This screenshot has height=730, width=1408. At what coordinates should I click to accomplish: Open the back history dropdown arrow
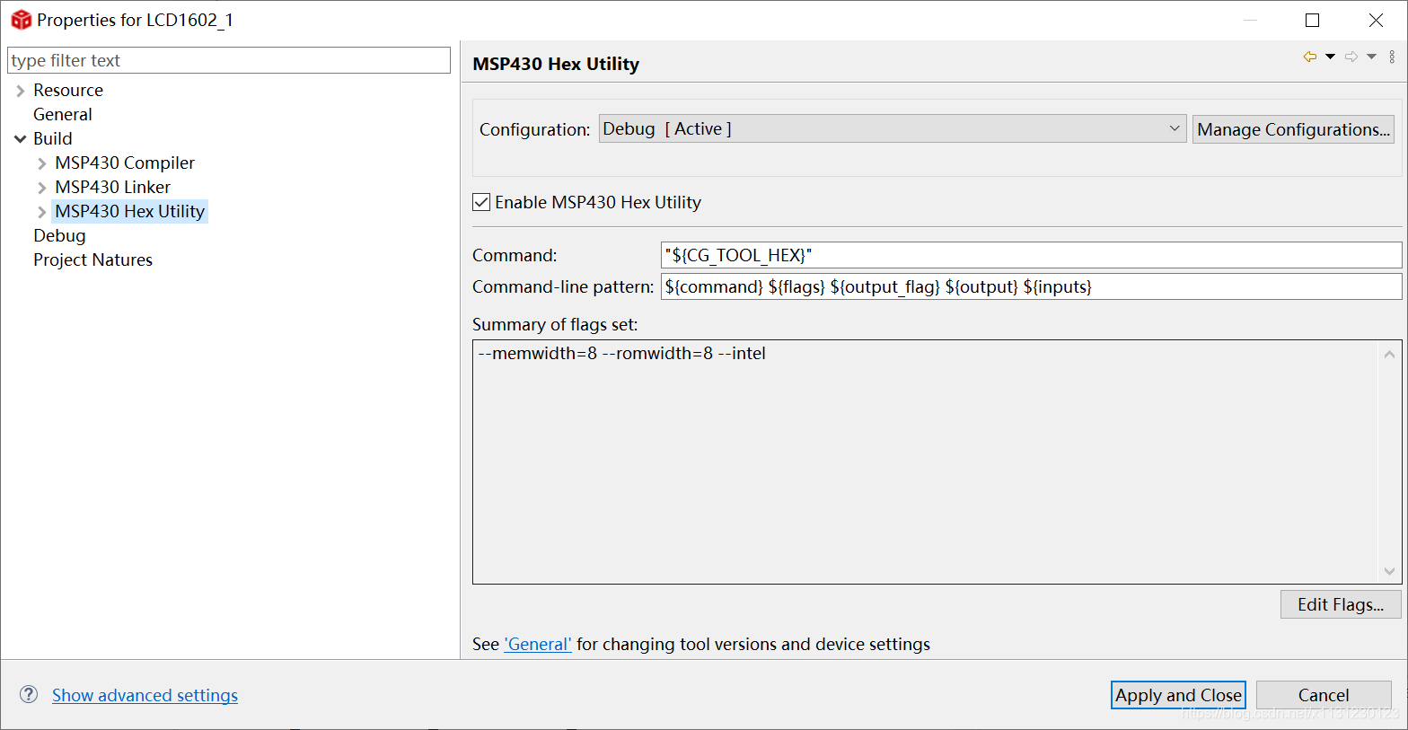coord(1330,57)
